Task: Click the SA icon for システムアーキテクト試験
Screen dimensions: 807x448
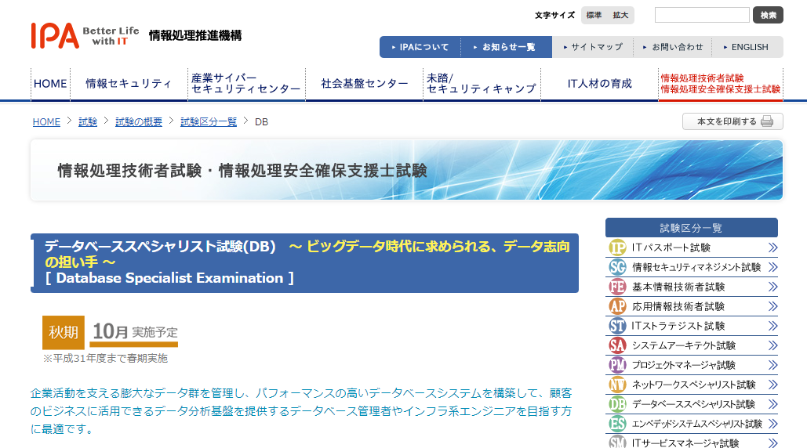Action: tap(617, 345)
